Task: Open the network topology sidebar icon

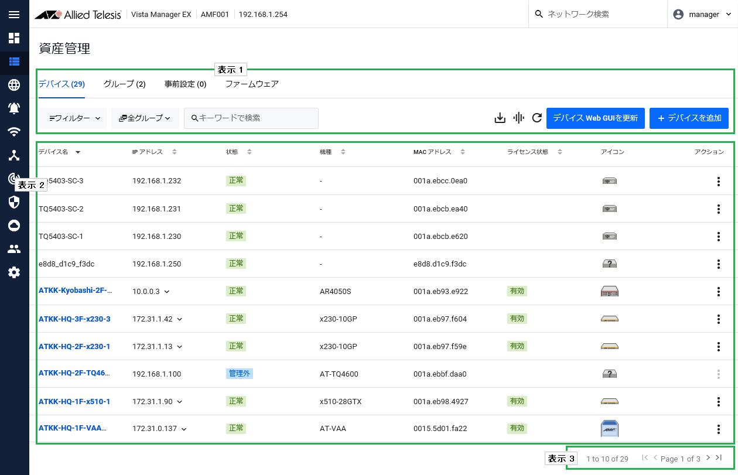Action: [14, 155]
